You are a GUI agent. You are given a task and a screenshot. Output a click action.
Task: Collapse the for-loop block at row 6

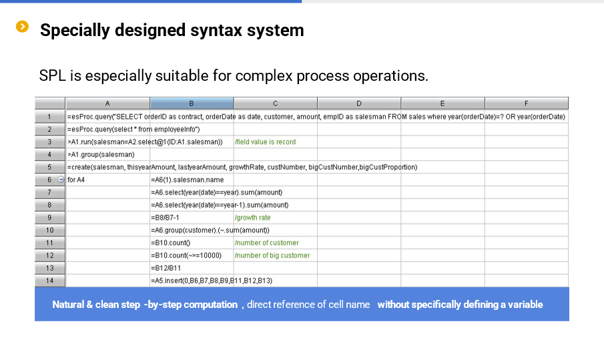click(x=61, y=180)
